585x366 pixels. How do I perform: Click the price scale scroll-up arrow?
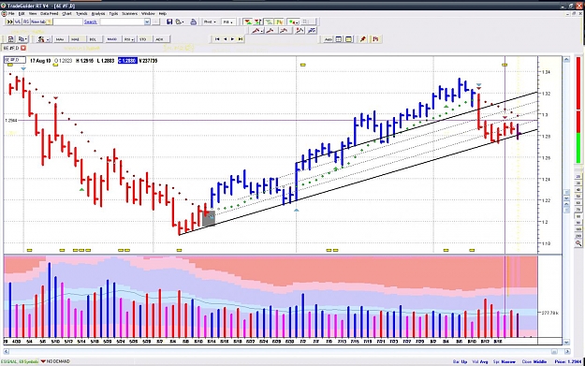(x=566, y=59)
